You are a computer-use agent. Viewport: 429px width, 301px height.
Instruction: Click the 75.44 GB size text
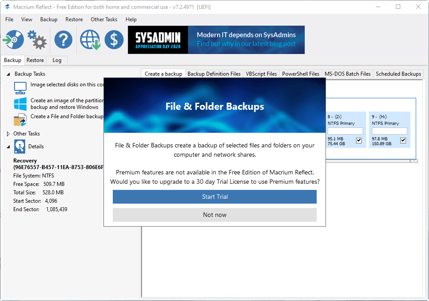336,144
